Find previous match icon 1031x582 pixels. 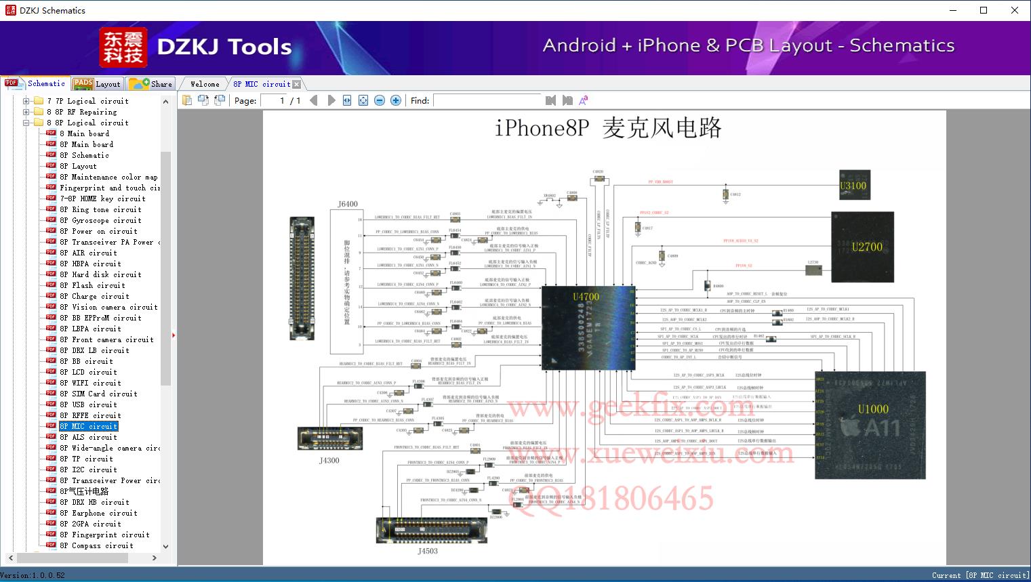click(550, 100)
